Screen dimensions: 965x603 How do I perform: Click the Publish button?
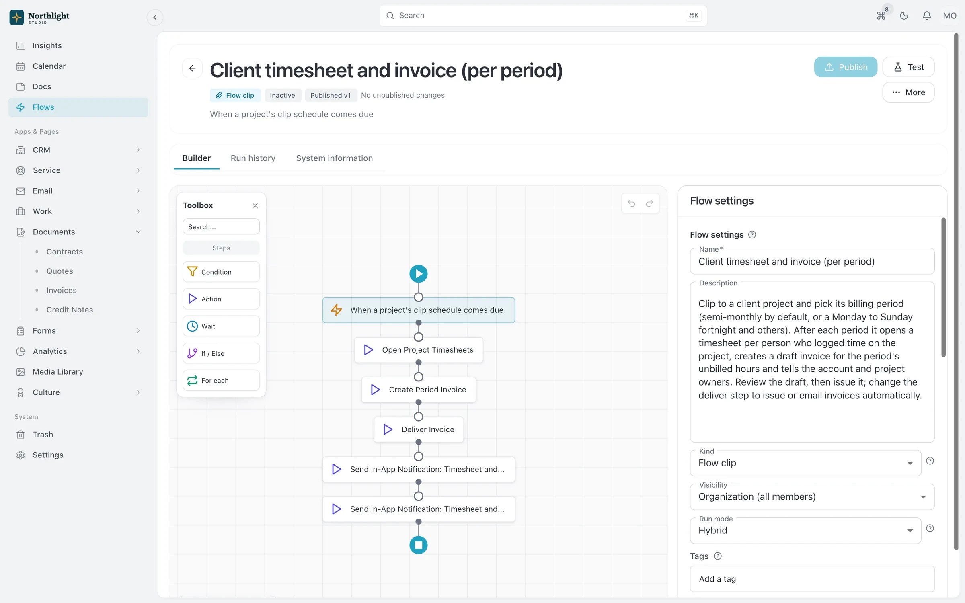846,67
